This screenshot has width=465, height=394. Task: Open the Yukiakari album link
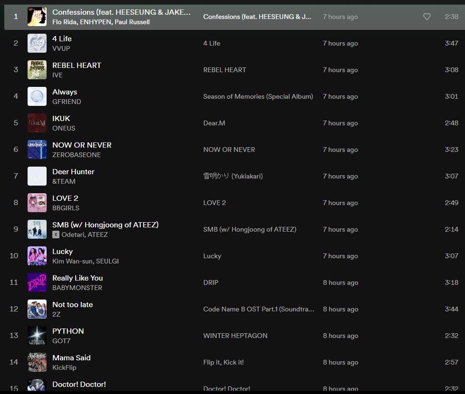click(x=233, y=177)
